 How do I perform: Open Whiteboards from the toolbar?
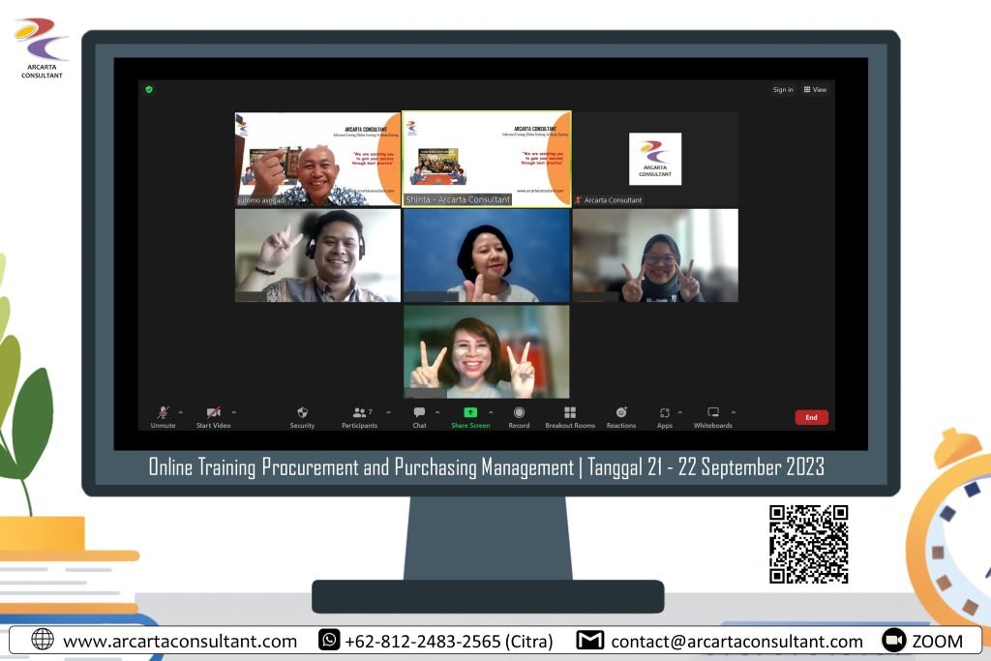[x=712, y=413]
